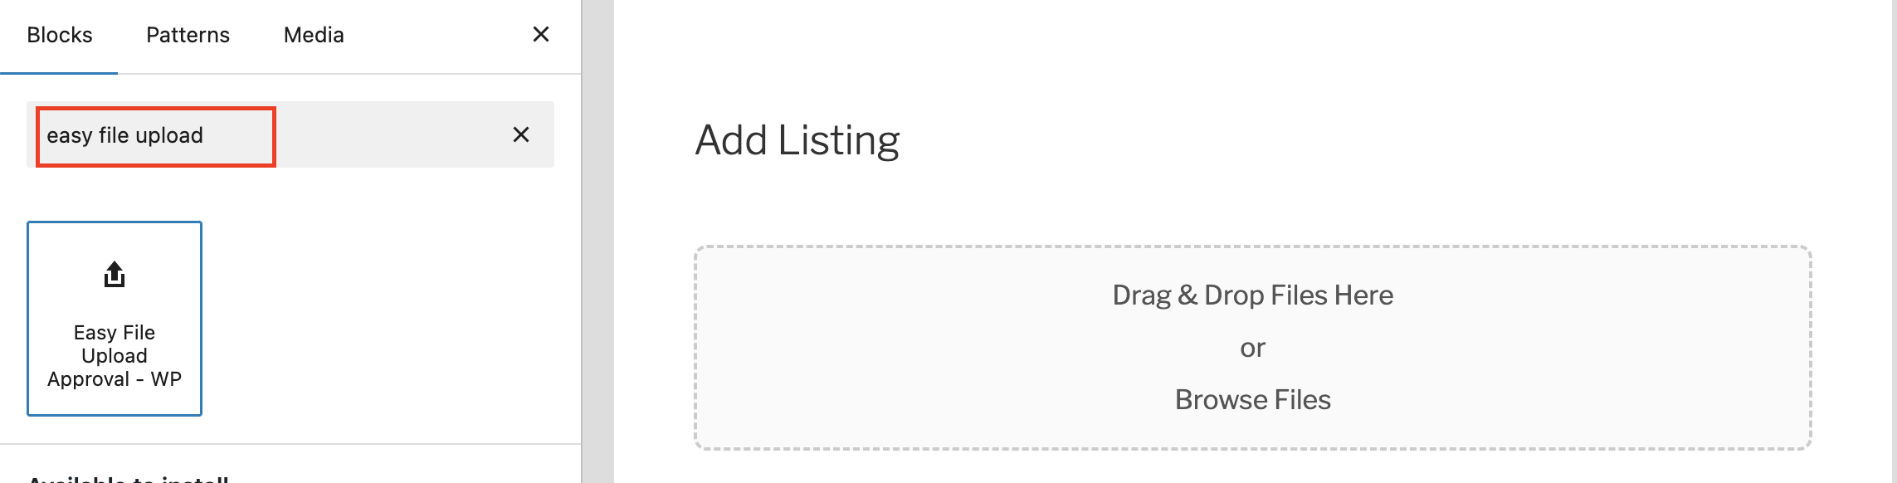Open the Patterns tab
The image size is (1897, 483).
pyautogui.click(x=188, y=35)
